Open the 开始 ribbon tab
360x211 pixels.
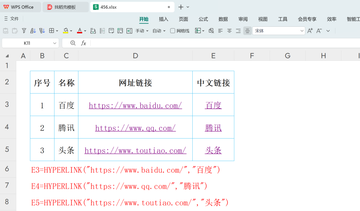coord(144,19)
